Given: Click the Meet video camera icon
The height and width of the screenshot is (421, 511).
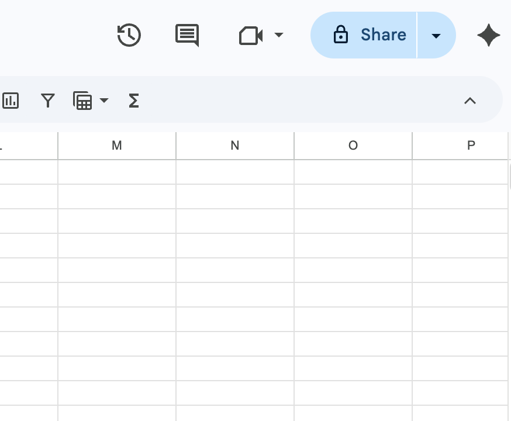Looking at the screenshot, I should [251, 36].
